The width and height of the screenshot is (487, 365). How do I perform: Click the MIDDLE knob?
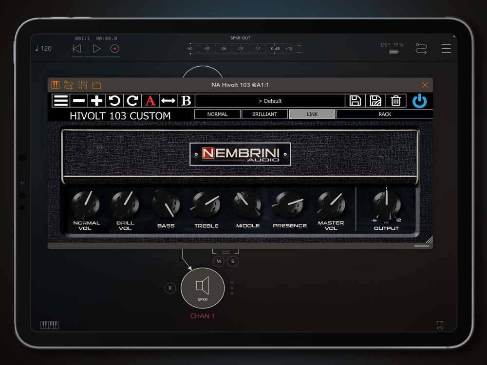click(247, 204)
